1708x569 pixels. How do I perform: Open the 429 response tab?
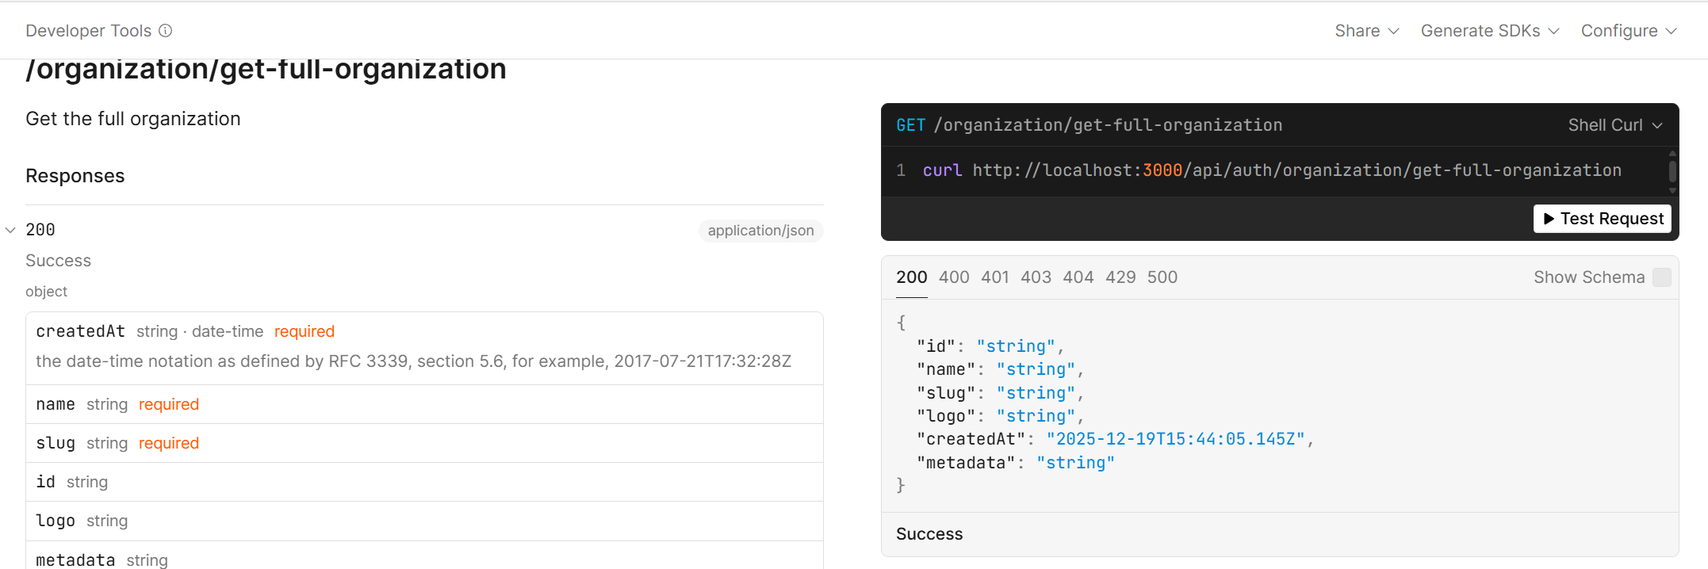(x=1120, y=277)
